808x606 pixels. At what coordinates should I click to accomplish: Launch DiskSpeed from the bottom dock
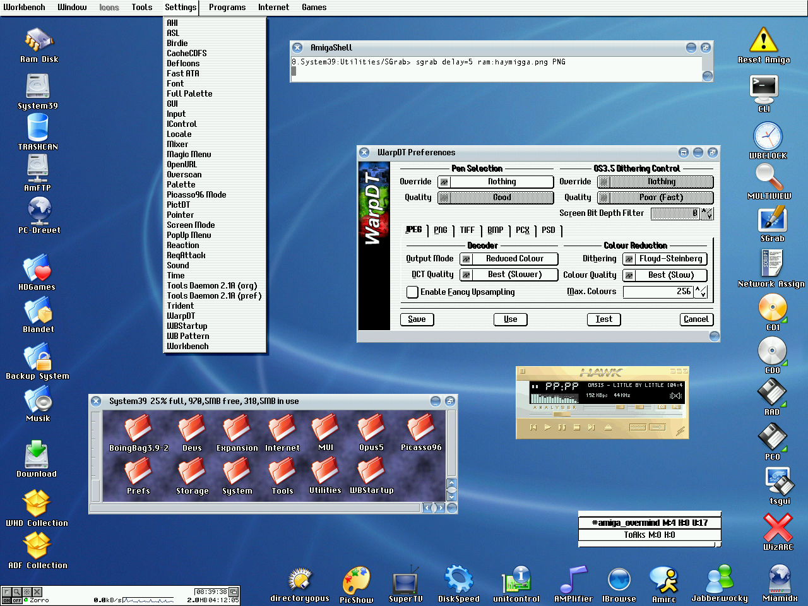[x=459, y=579]
